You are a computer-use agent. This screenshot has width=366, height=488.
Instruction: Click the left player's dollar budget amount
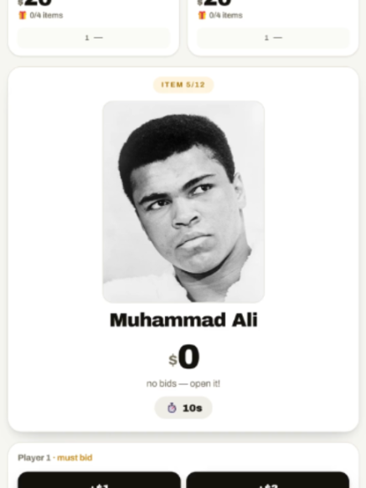[x=34, y=3]
